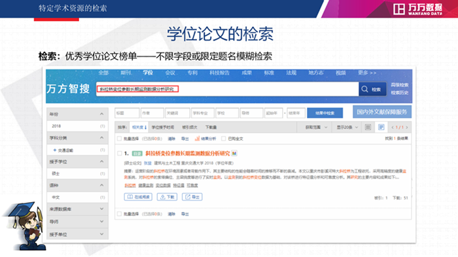
Task: Open the show 20 items dropdown
Action: pyautogui.click(x=347, y=128)
